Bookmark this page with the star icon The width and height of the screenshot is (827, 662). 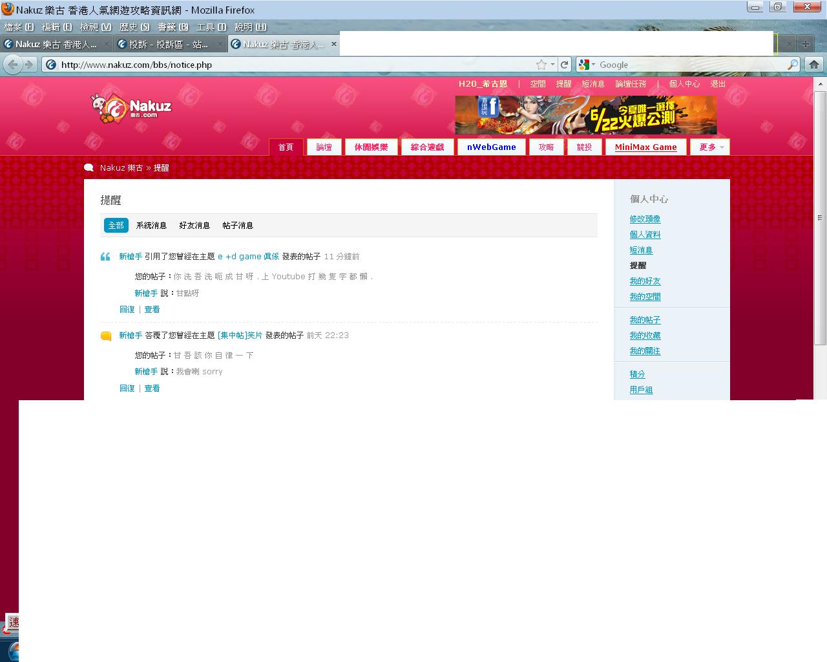[x=541, y=65]
